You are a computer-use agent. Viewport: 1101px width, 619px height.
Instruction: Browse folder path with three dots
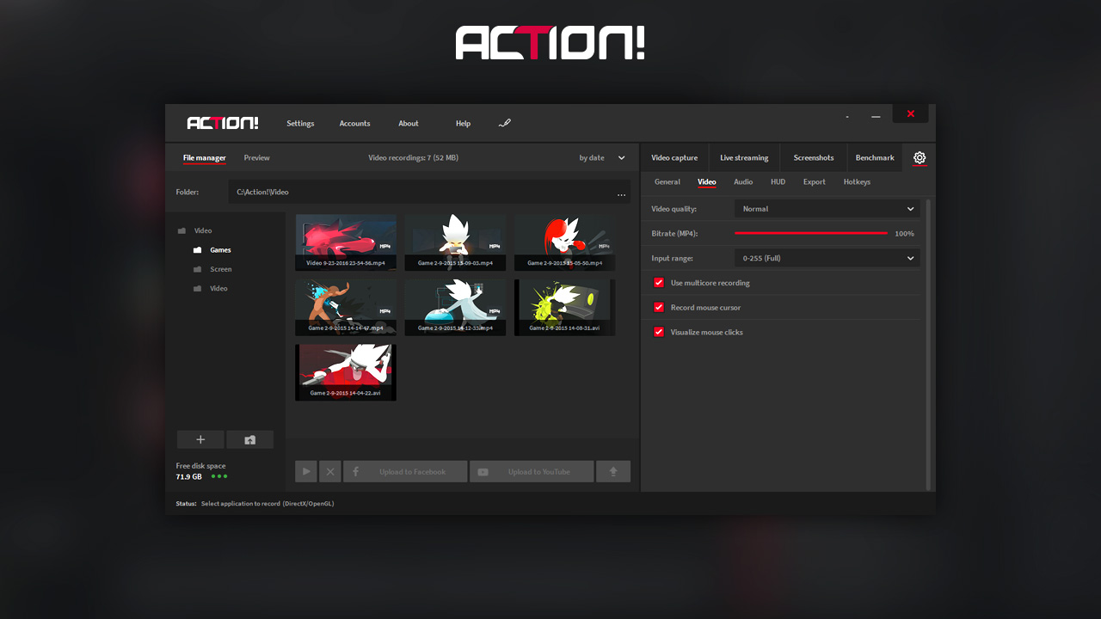tap(621, 193)
